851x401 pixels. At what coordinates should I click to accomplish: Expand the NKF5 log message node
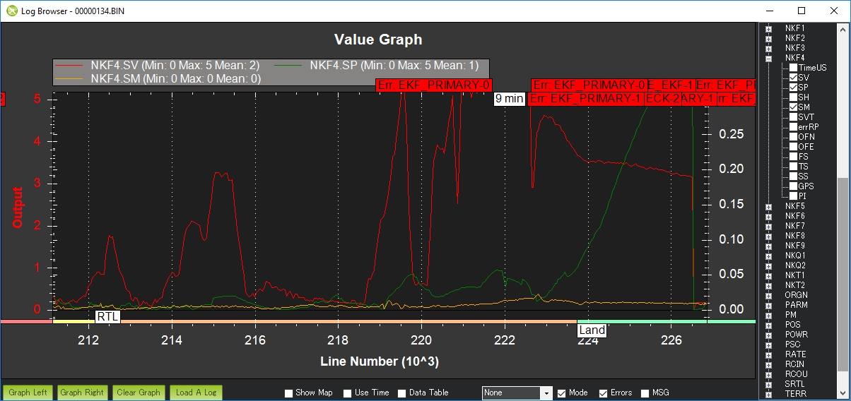(x=768, y=206)
